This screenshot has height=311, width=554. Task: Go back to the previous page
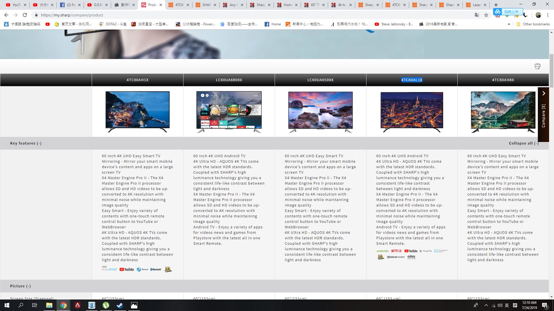pyautogui.click(x=6, y=15)
